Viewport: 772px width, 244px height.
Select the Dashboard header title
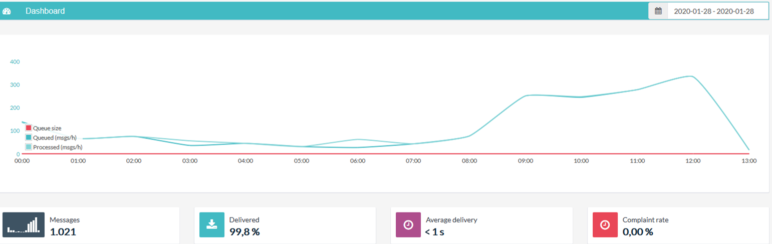45,11
